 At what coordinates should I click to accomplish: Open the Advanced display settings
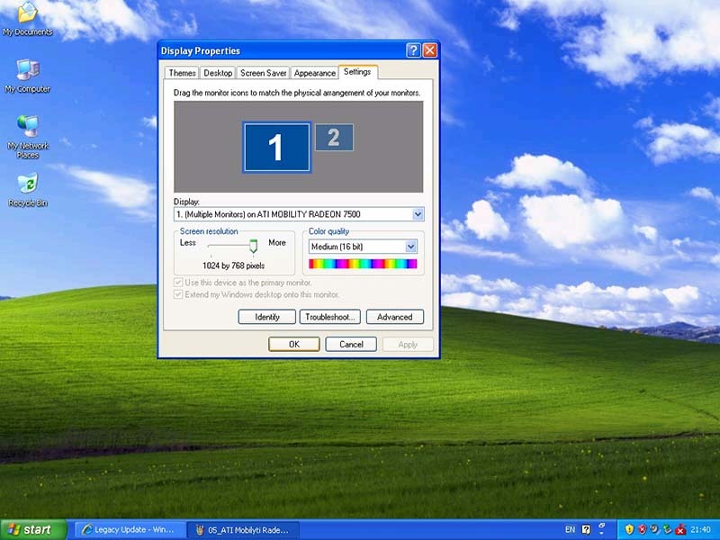point(394,317)
